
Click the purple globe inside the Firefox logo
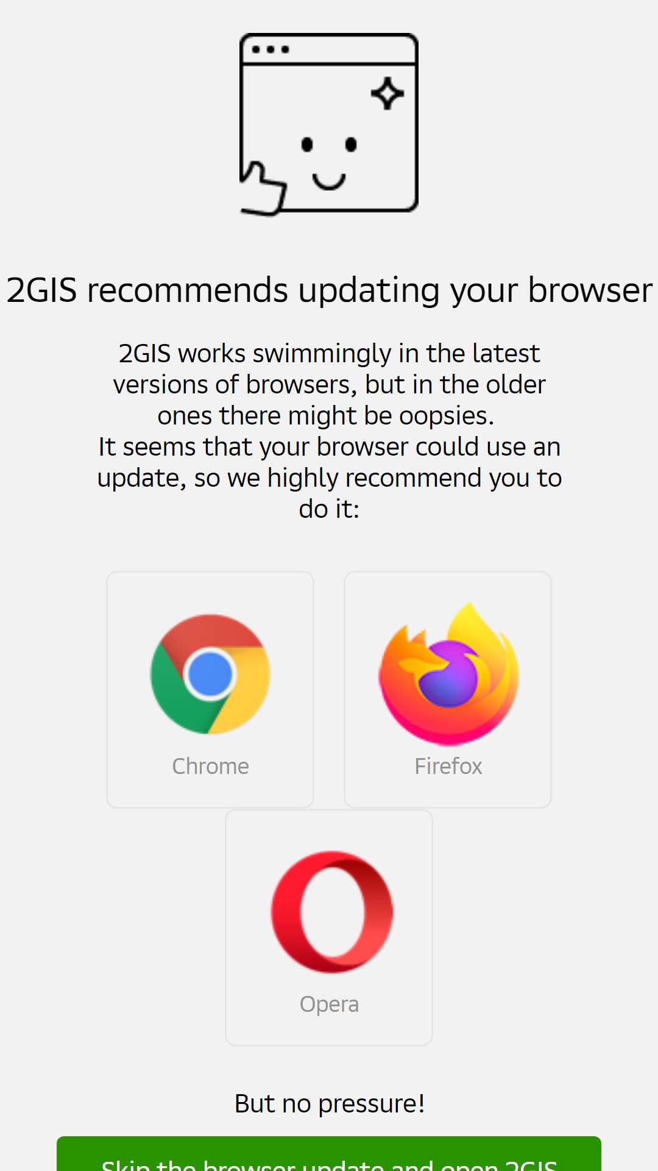[x=449, y=675]
